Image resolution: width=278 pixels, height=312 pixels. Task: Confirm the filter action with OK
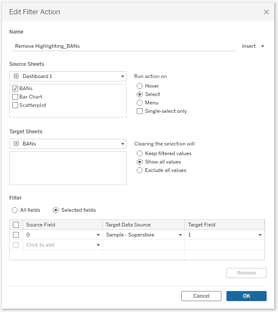coord(246,296)
